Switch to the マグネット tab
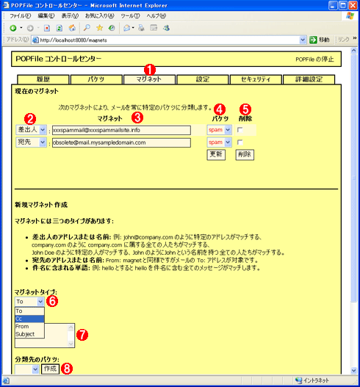360x387 pixels. point(149,79)
